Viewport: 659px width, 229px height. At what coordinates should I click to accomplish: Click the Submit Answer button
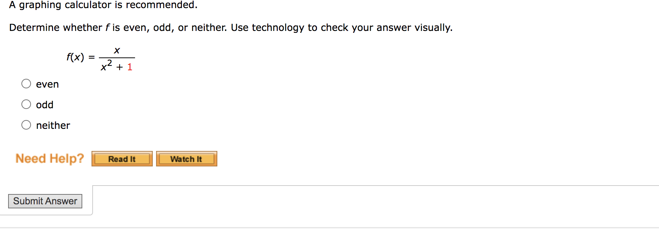[45, 201]
